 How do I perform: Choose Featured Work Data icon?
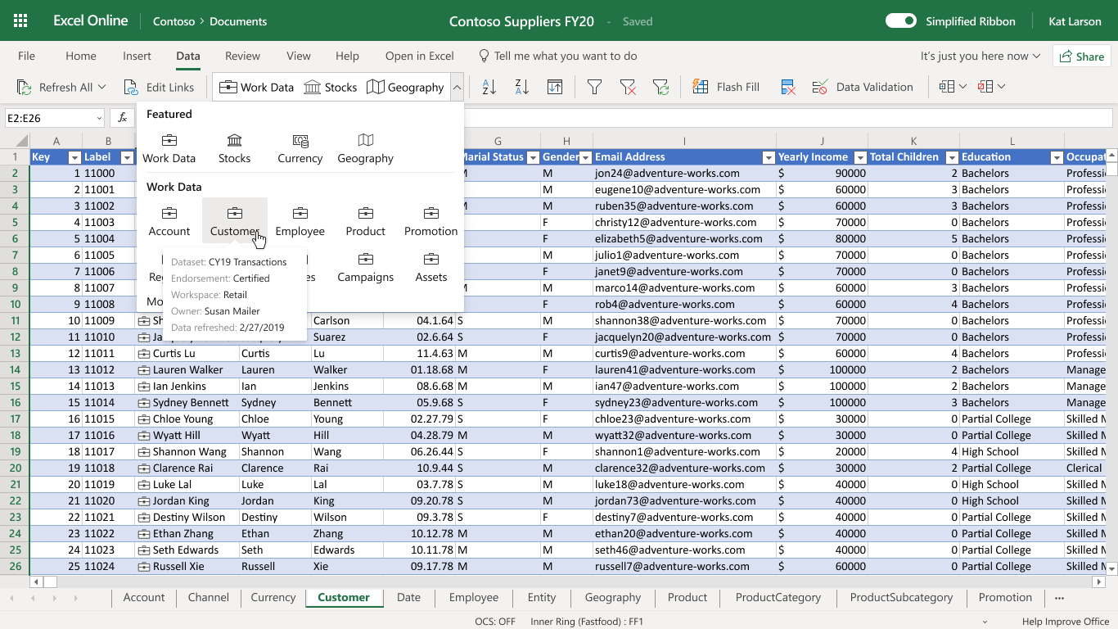[169, 148]
